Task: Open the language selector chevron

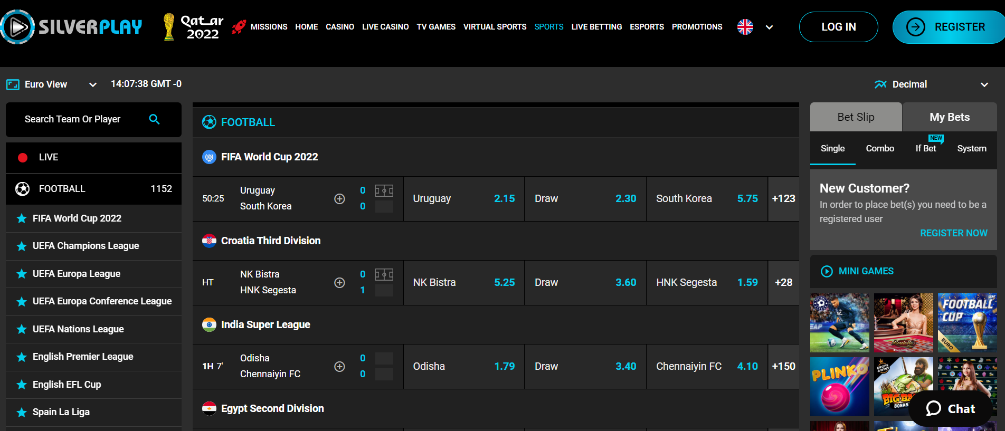Action: coord(770,27)
